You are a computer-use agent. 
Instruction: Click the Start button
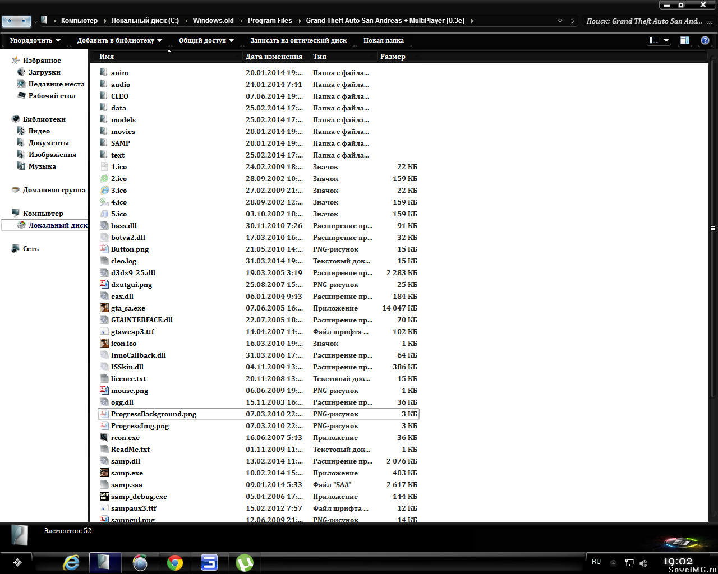click(18, 562)
